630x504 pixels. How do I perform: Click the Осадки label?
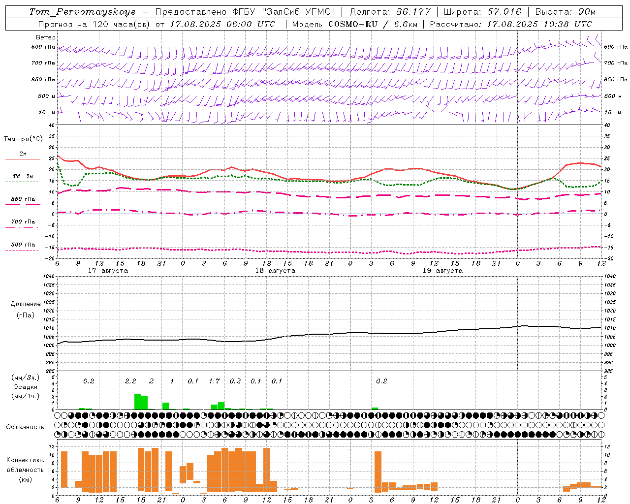(25, 387)
